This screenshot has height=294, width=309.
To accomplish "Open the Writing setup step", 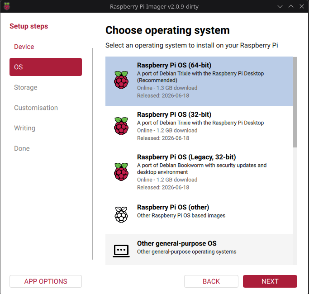I will click(x=24, y=128).
